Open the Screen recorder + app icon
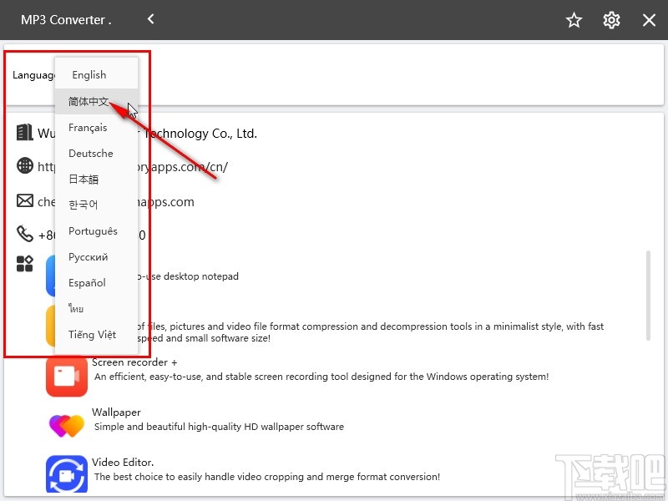 (x=67, y=377)
